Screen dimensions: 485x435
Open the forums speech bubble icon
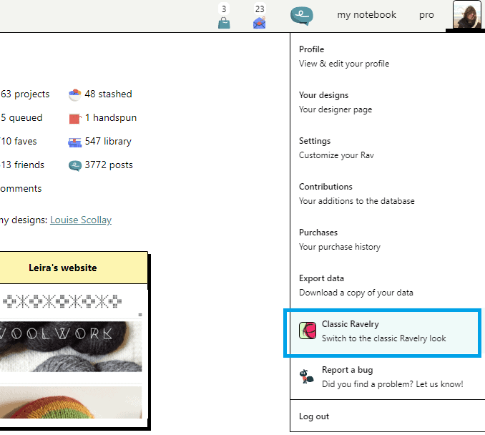click(302, 16)
